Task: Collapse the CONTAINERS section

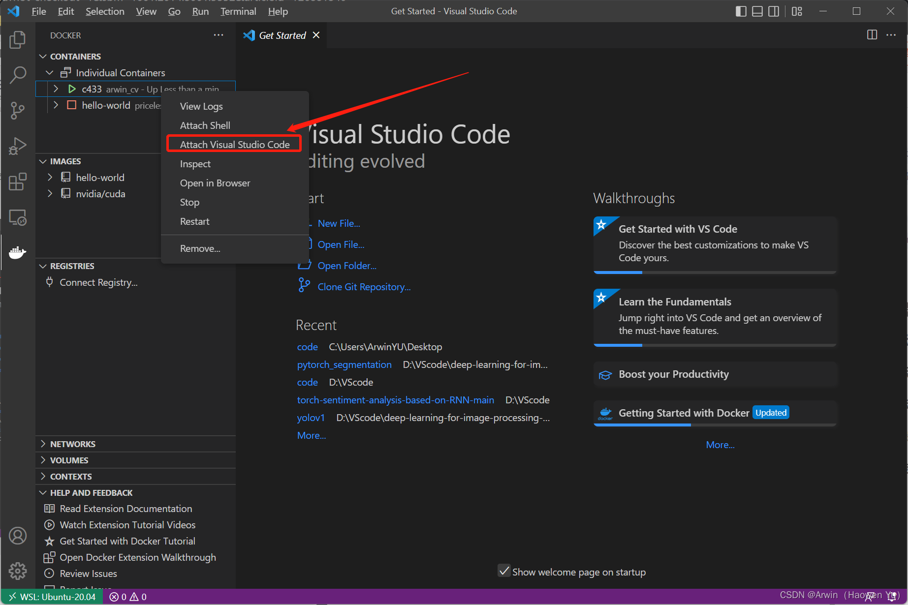Action: click(x=43, y=57)
